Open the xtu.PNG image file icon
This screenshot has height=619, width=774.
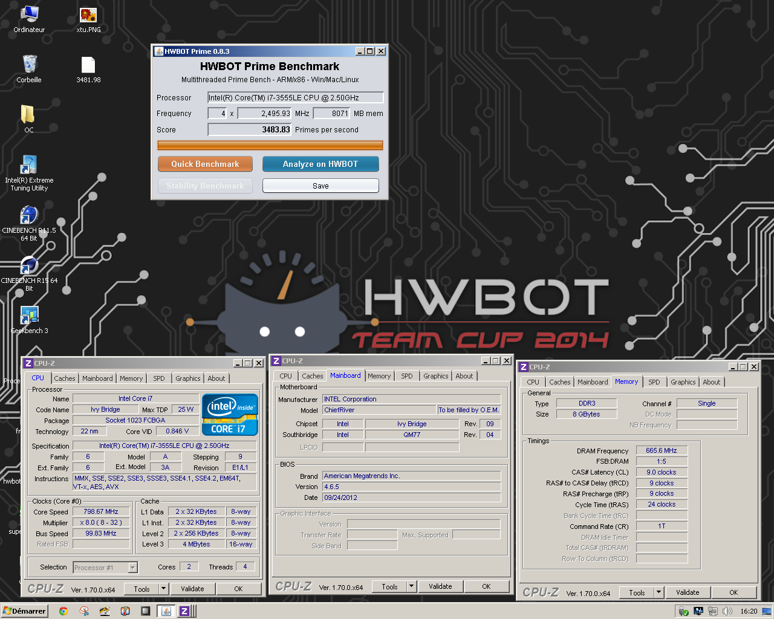click(x=88, y=19)
